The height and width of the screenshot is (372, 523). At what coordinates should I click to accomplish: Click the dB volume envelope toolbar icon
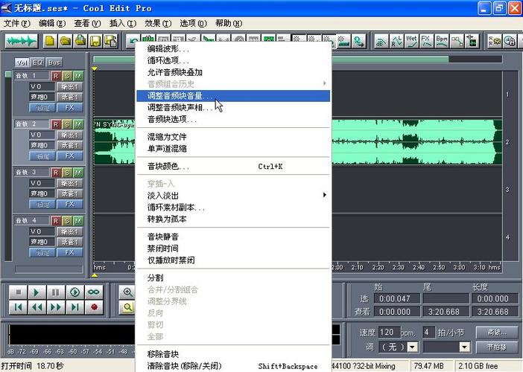pyautogui.click(x=381, y=42)
